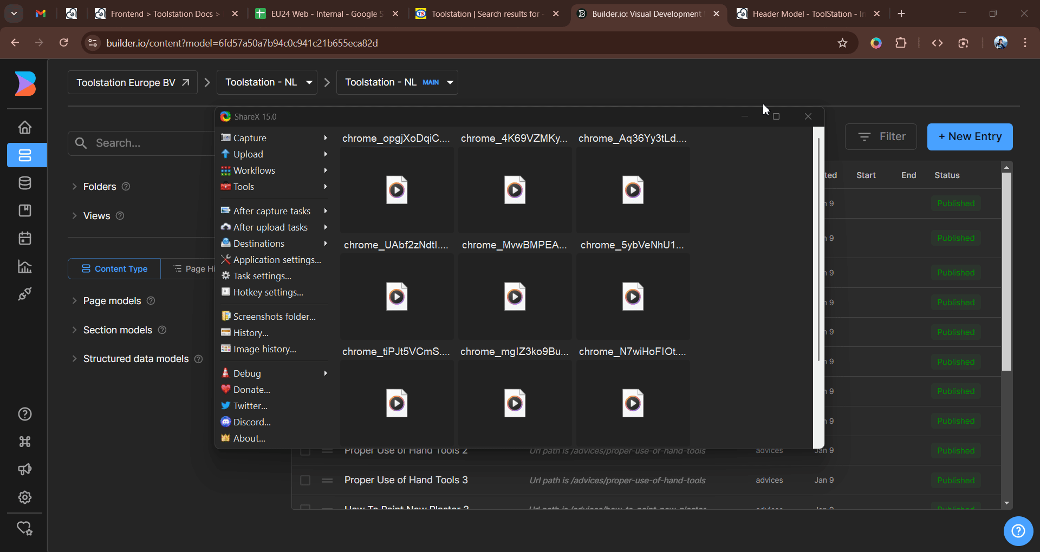Open the chrome_MvwBMPEA video thumbnail
This screenshot has height=552, width=1040.
pos(515,297)
